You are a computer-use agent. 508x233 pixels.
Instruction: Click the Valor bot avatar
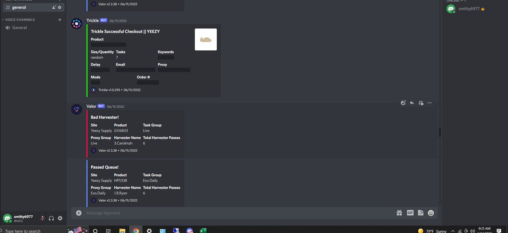pos(77,110)
